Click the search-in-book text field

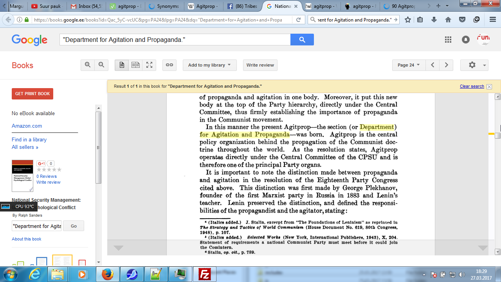[36, 226]
